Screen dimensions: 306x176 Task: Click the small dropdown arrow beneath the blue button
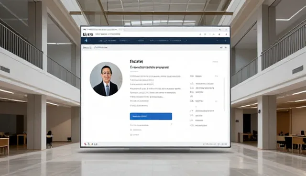pyautogui.click(x=172, y=124)
